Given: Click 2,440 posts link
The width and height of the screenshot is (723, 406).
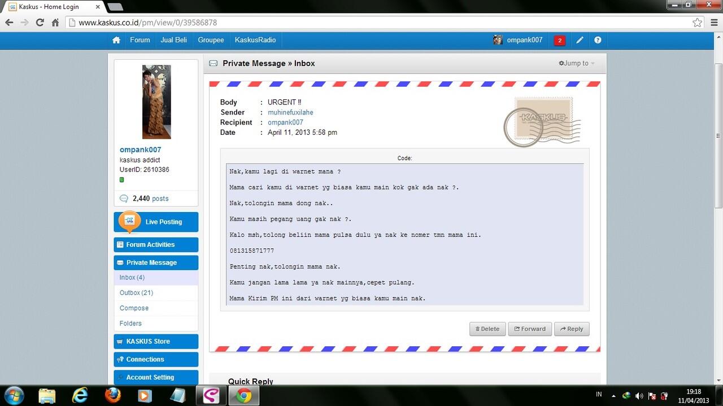Looking at the screenshot, I should [x=150, y=198].
